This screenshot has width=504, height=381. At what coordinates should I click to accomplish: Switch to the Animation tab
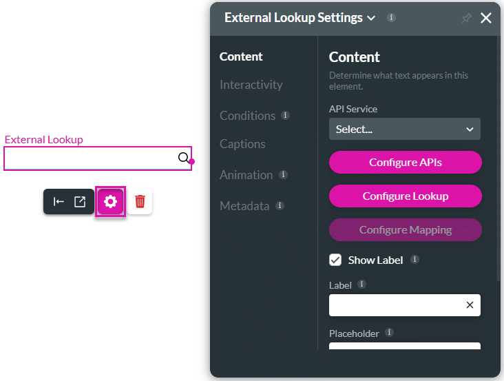click(246, 175)
